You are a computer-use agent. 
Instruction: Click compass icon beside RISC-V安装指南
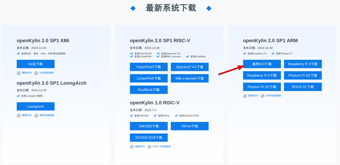150,147
